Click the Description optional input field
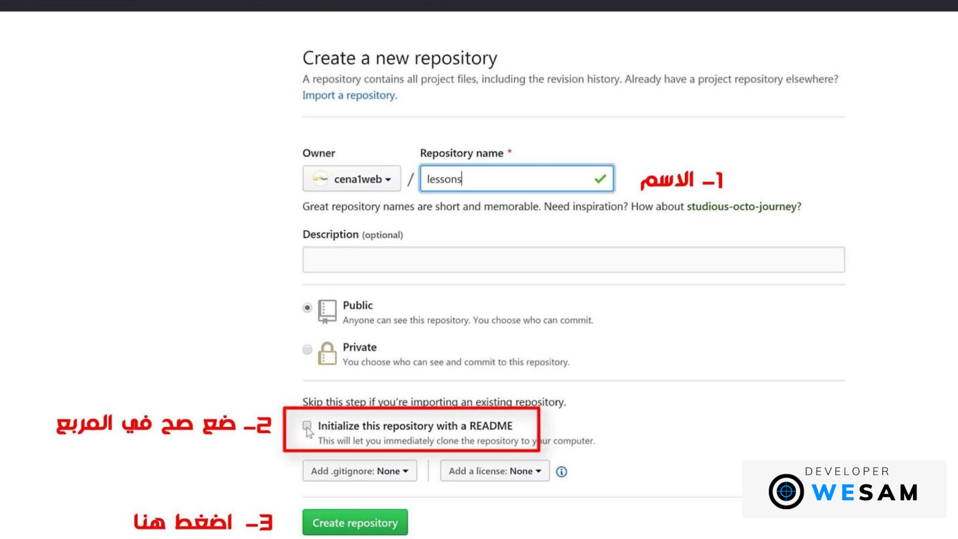The image size is (958, 539). pos(574,259)
